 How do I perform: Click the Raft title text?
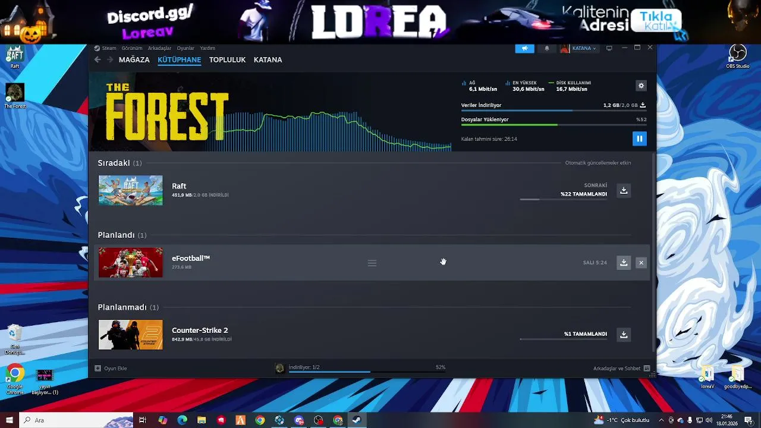(x=179, y=186)
